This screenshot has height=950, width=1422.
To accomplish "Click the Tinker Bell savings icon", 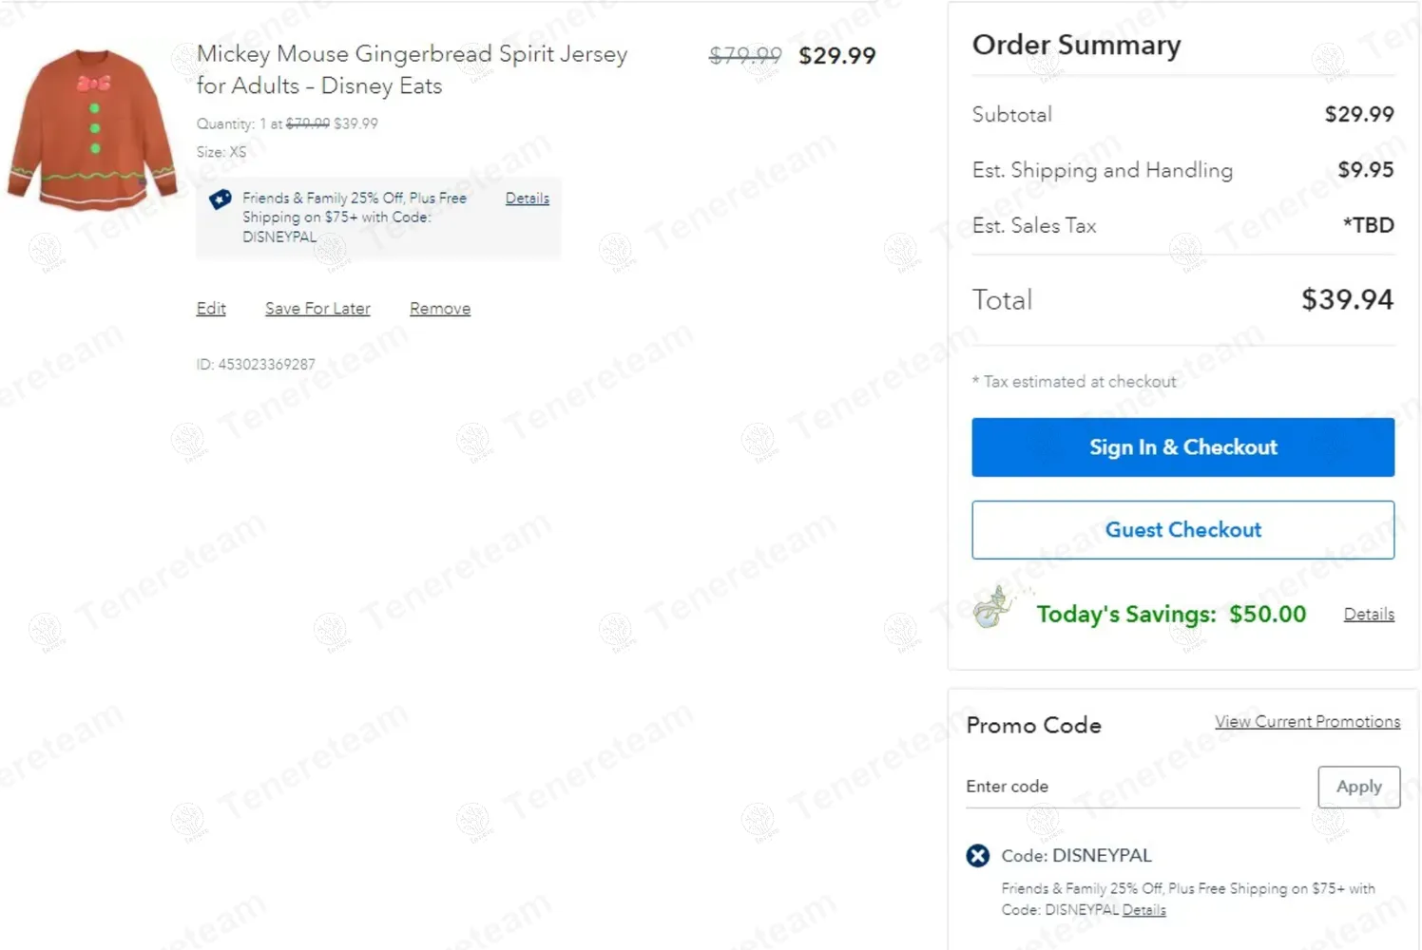I will click(993, 609).
